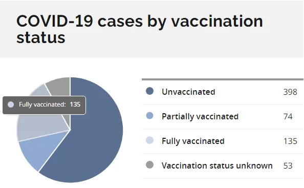Viewport: 304px width, 188px height.
Task: Click the Partially vaccinated pie slice
Action: point(44,151)
